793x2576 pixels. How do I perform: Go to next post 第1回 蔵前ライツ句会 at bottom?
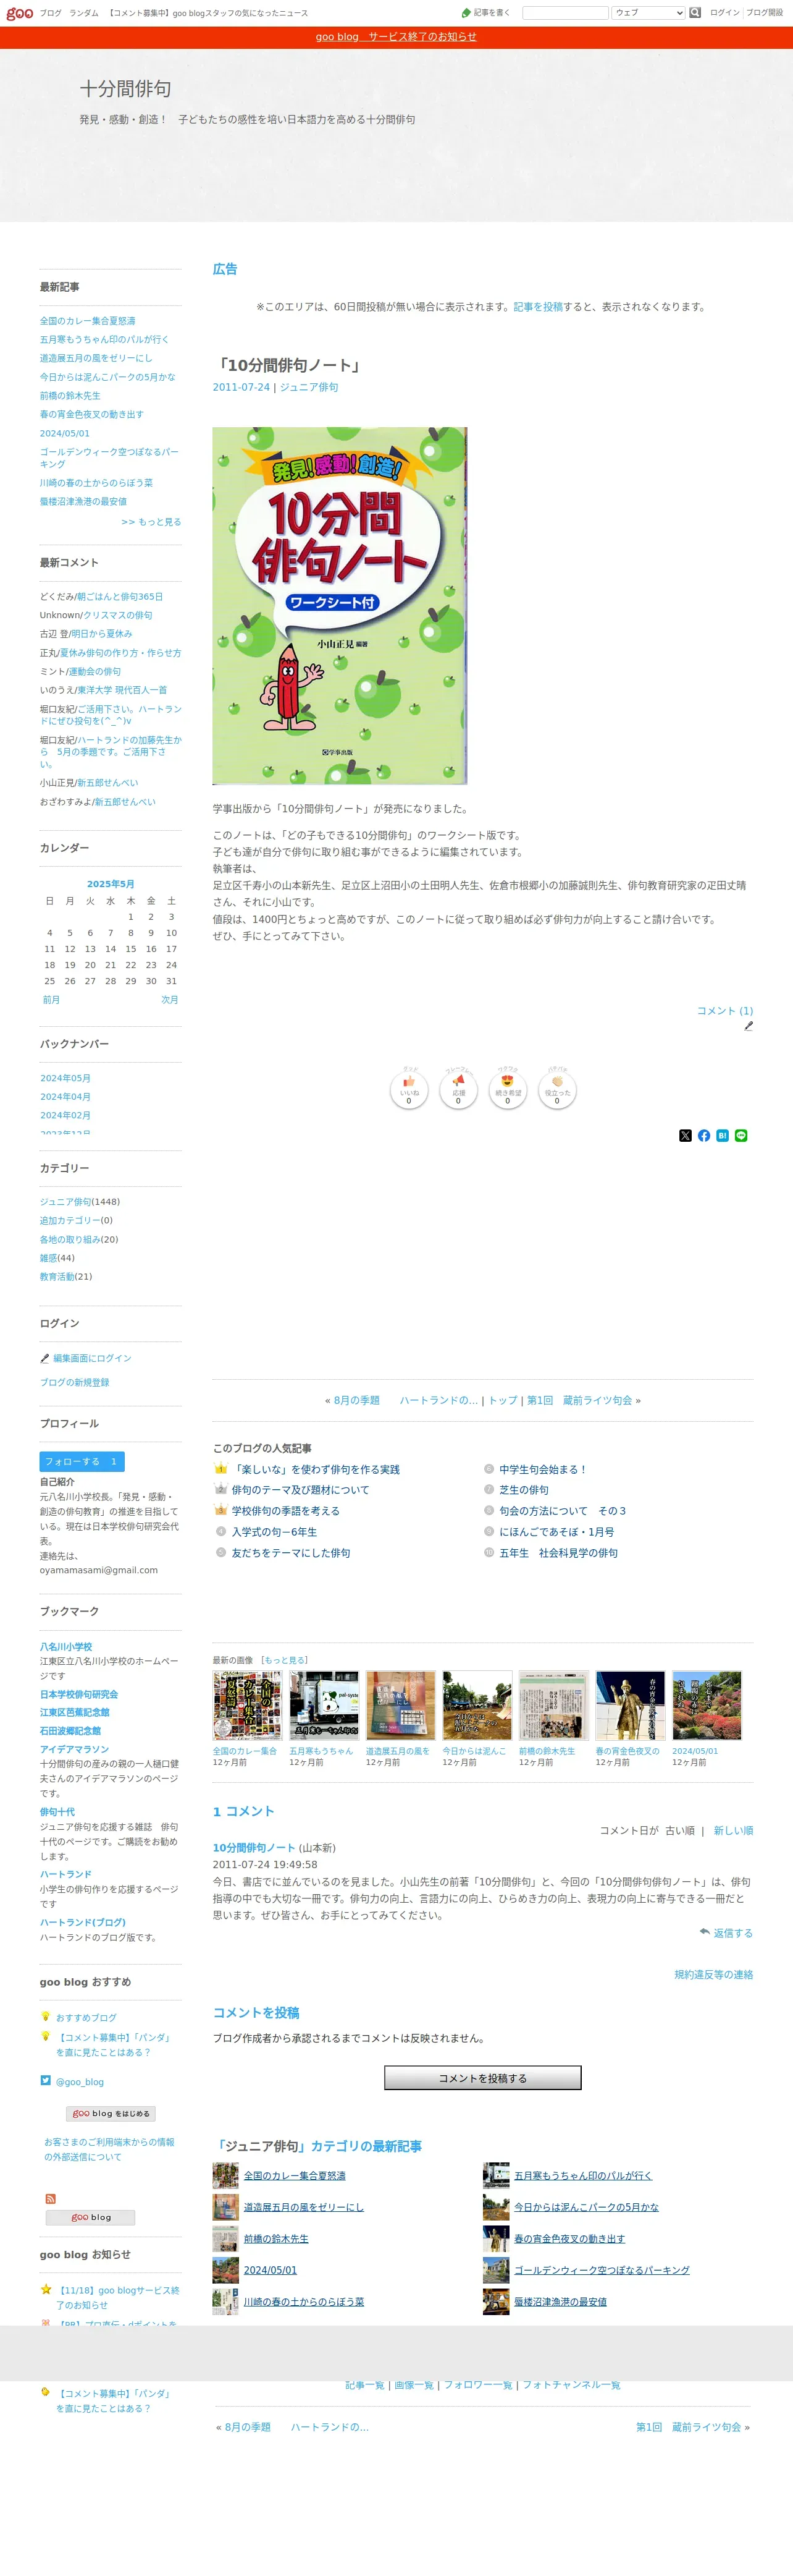point(688,2427)
